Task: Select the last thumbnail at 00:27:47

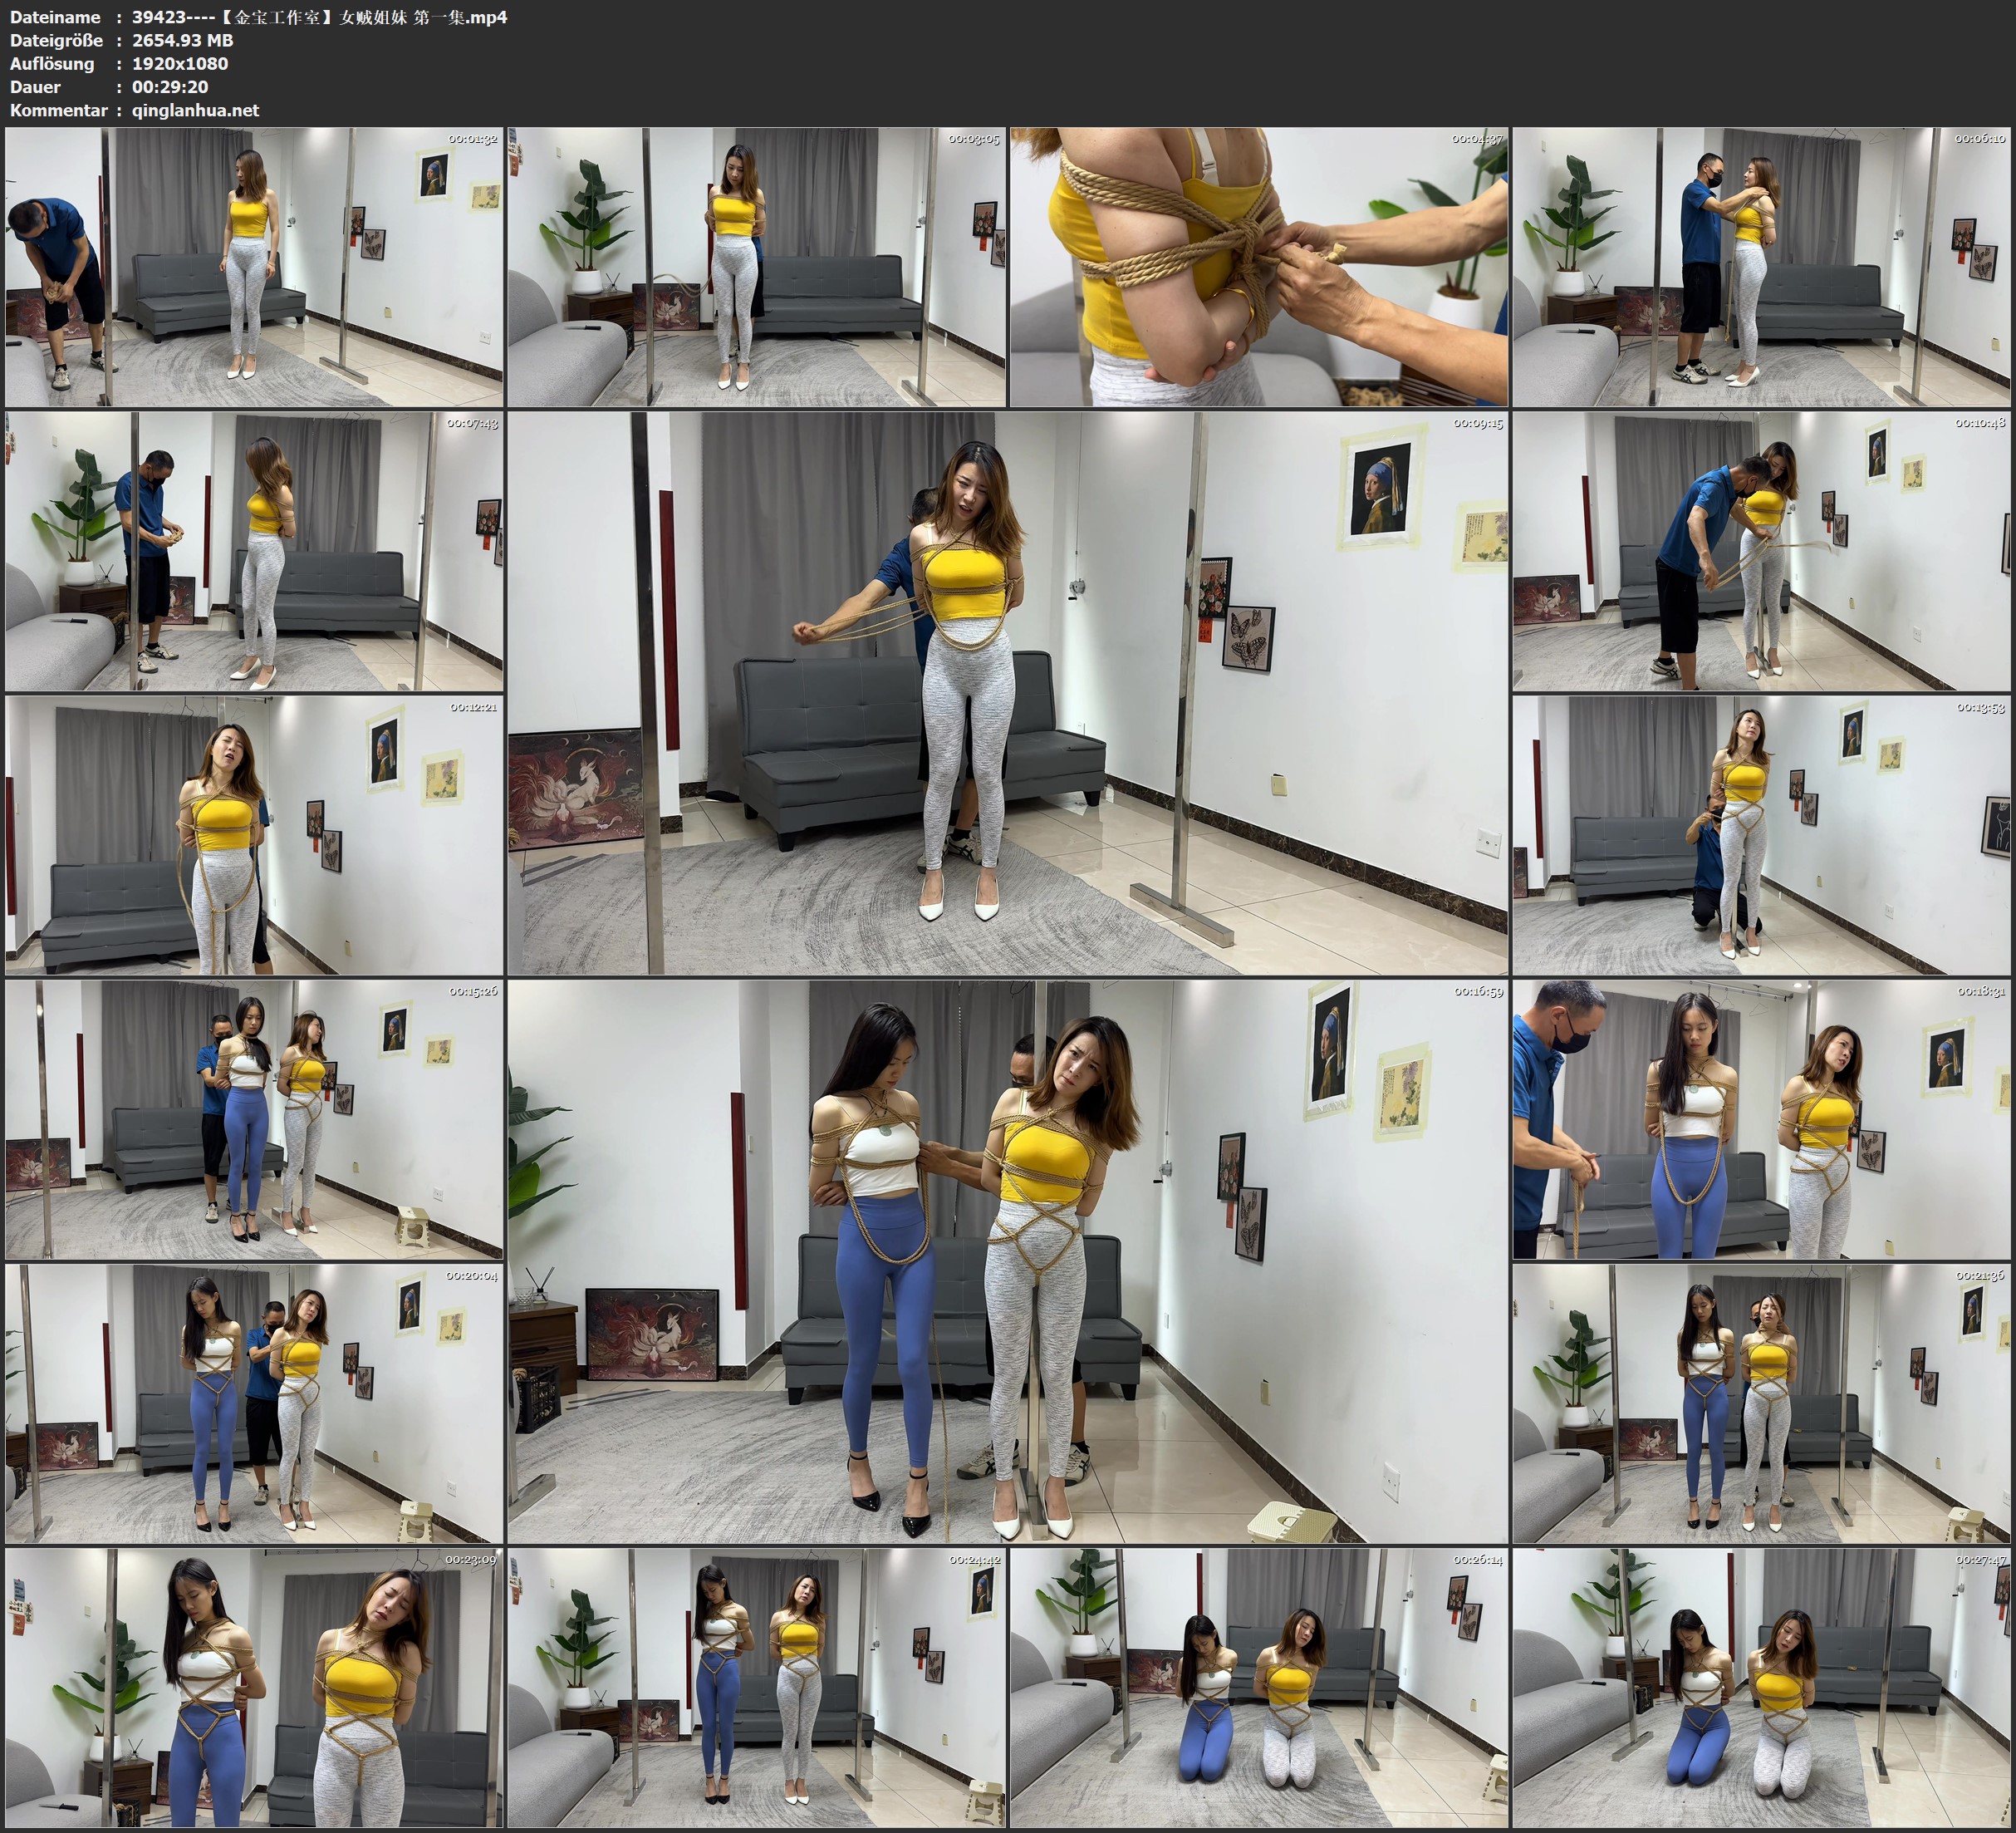Action: click(x=1761, y=1687)
